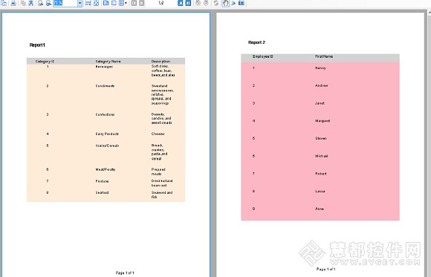This screenshot has width=431, height=277.
Task: Click the Margaret first name cell
Action: click(323, 121)
